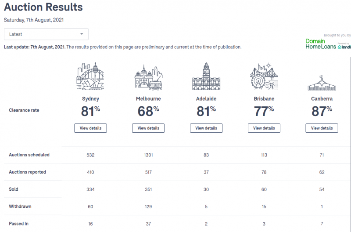Click the Auctions scheduled row header

click(29, 155)
